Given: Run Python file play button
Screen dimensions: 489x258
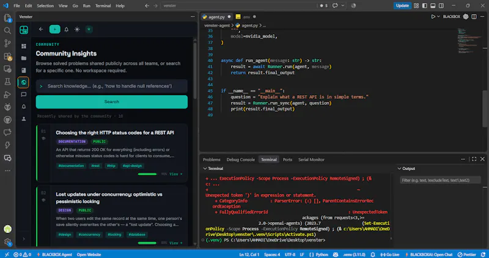Looking at the screenshot, I should [x=433, y=17].
